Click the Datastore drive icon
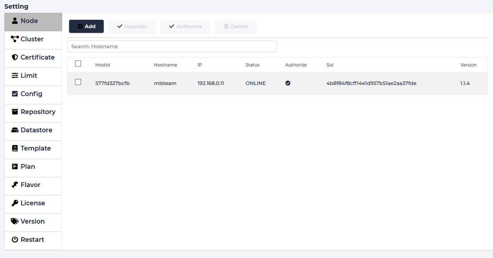This screenshot has width=493, height=258. pyautogui.click(x=15, y=130)
